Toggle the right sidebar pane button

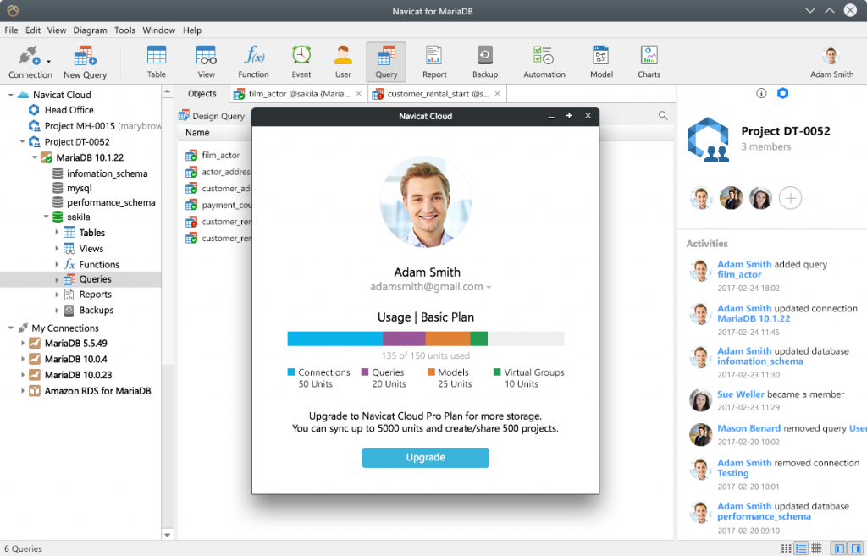[855, 548]
